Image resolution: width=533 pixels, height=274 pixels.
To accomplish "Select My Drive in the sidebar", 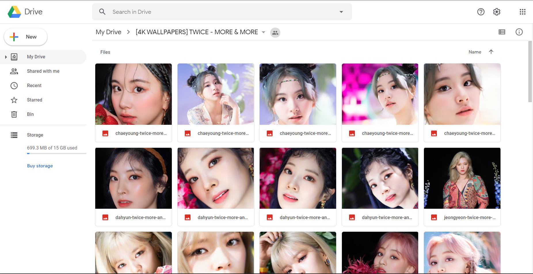I will click(43, 57).
